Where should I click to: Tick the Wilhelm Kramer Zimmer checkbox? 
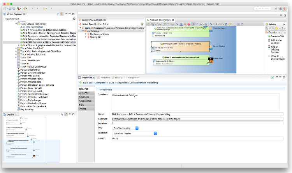(x=154, y=64)
